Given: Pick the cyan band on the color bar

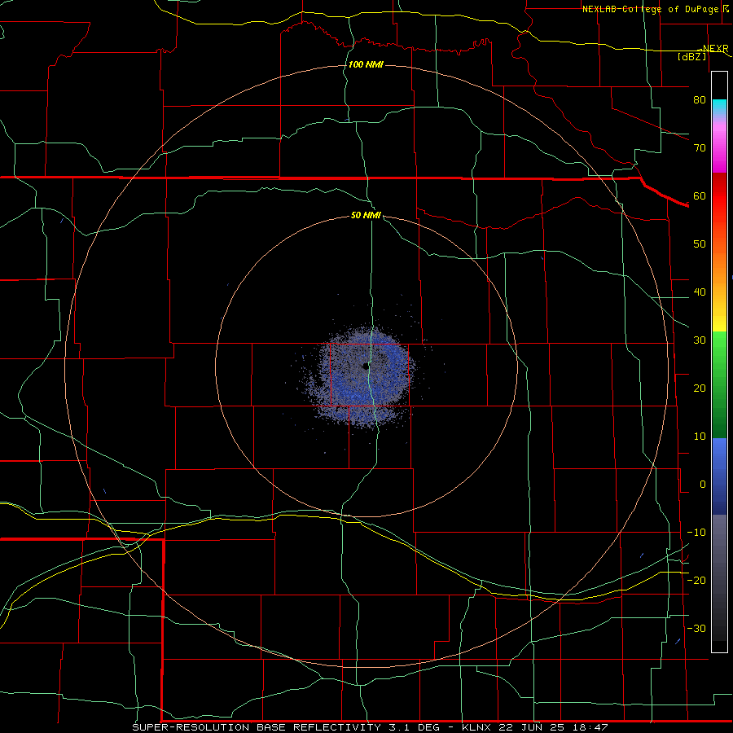Looking at the screenshot, I should [719, 107].
